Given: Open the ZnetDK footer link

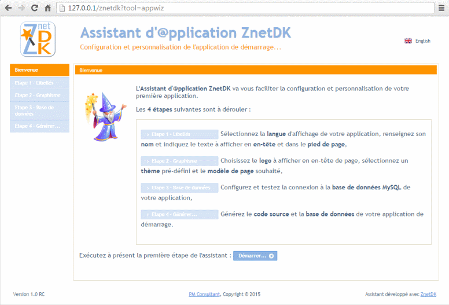Looking at the screenshot, I should [428, 294].
